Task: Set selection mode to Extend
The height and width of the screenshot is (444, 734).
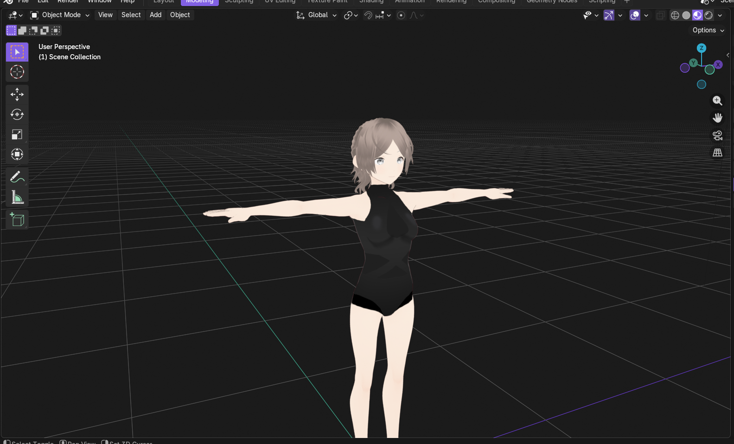Action: (22, 31)
